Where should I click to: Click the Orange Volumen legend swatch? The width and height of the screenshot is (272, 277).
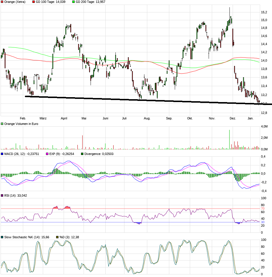pos(2,124)
